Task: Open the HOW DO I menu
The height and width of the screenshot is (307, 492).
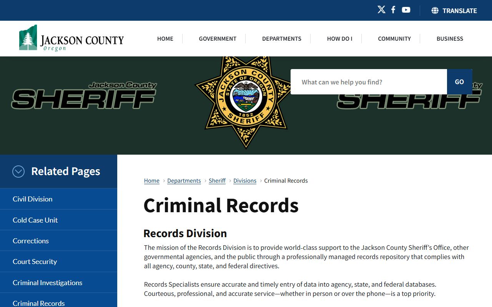Action: 339,39
